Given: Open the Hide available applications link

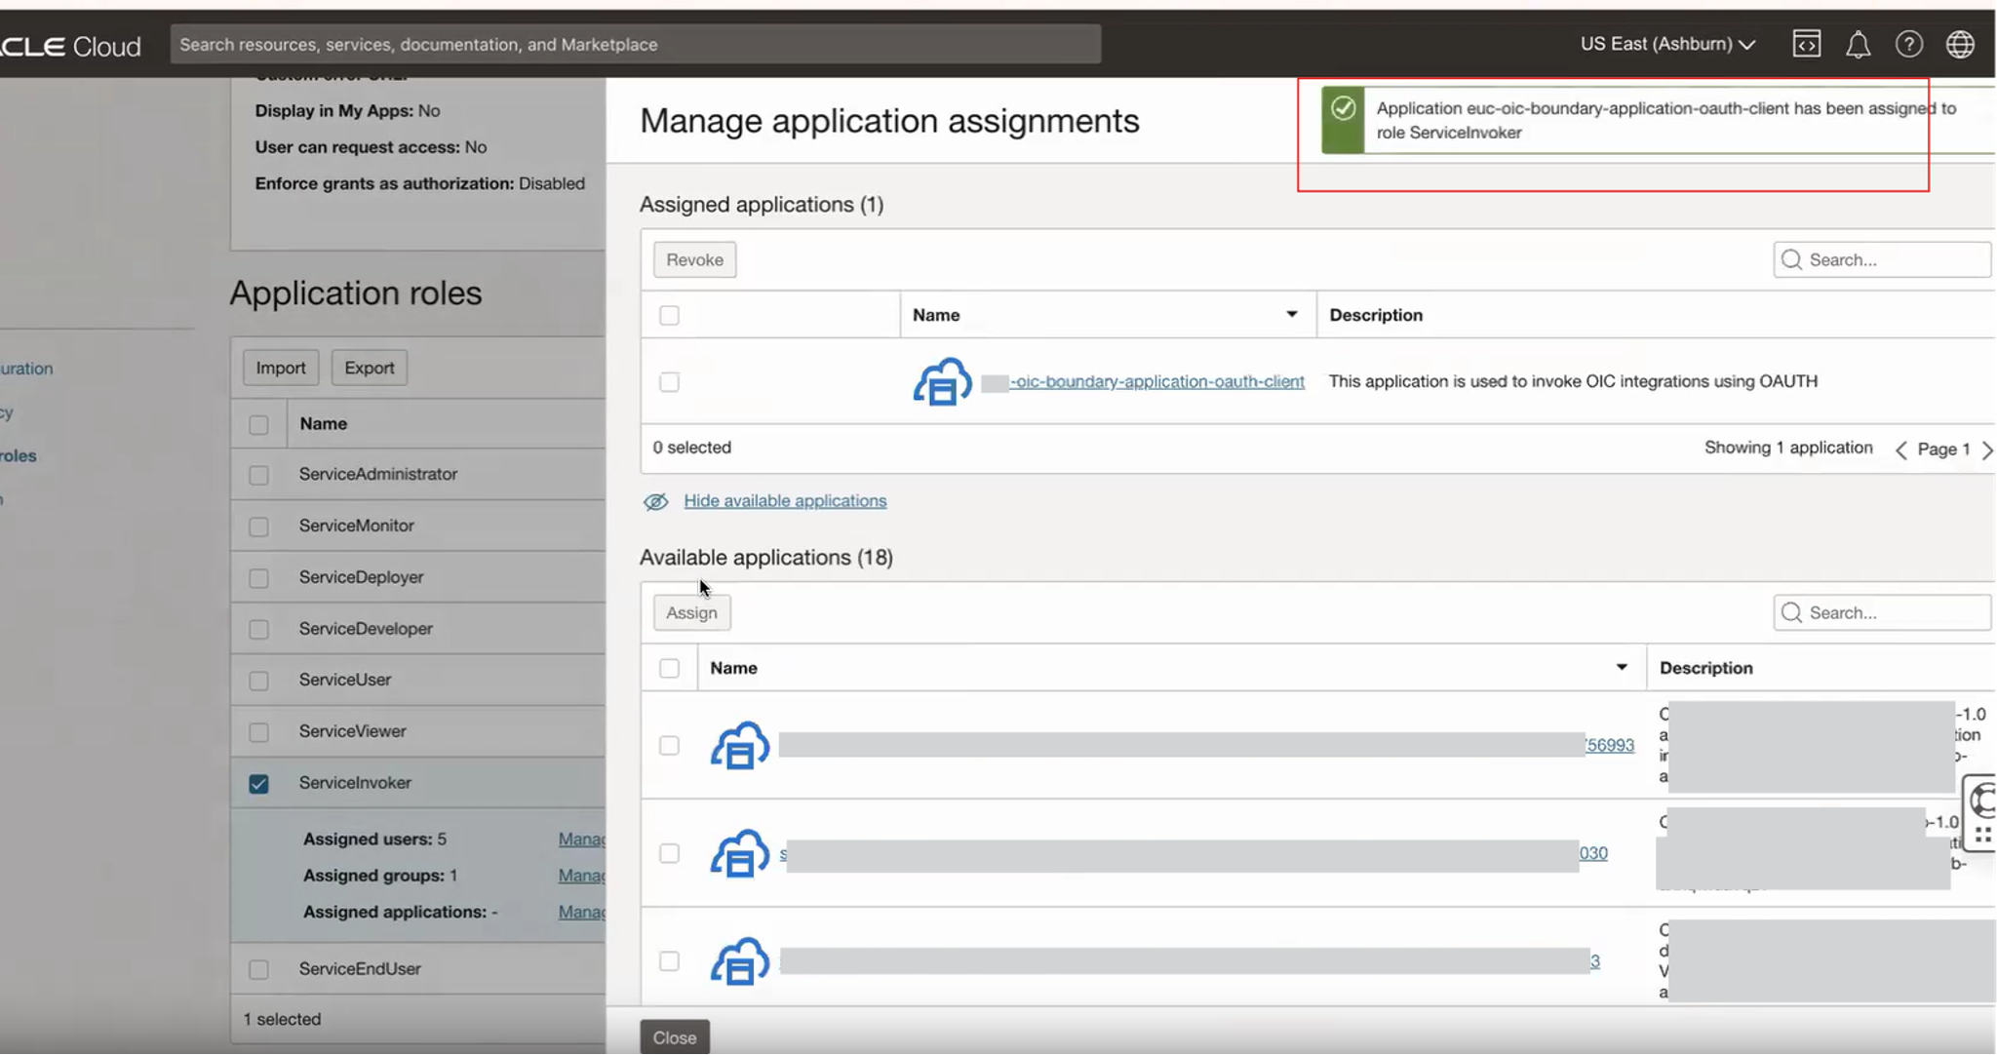Looking at the screenshot, I should (785, 500).
